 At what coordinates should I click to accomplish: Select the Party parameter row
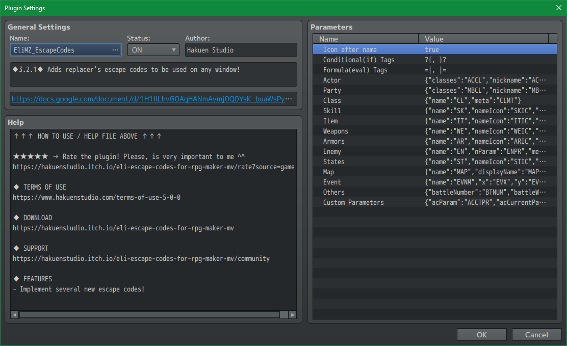tap(332, 90)
